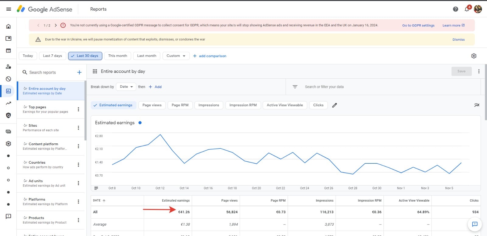The image size is (487, 236).
Task: Toggle the Active View Viewable chip
Action: pos(285,105)
